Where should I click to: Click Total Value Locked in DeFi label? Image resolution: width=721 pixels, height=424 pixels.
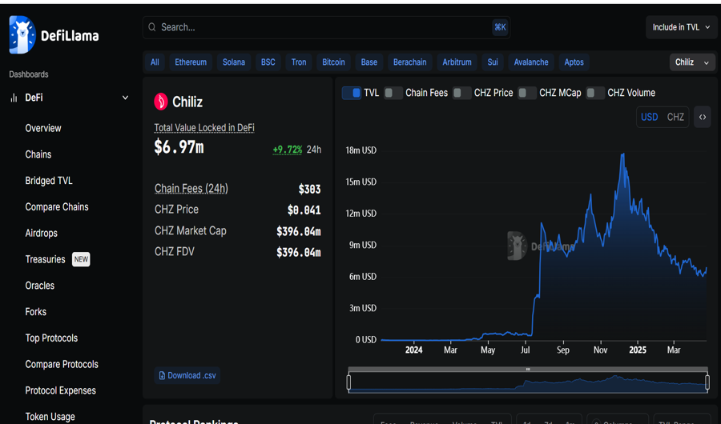pos(204,128)
